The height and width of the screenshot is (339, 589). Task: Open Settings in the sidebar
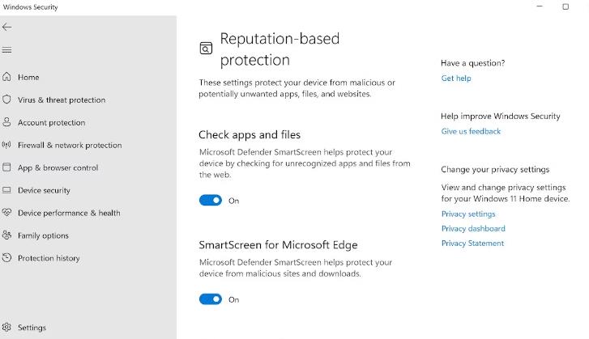pyautogui.click(x=32, y=328)
